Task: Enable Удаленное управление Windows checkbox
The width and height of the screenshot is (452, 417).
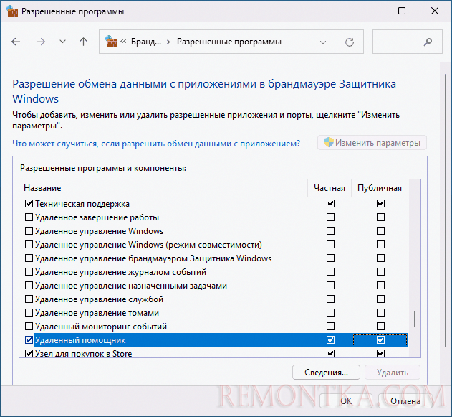Action: pos(29,230)
